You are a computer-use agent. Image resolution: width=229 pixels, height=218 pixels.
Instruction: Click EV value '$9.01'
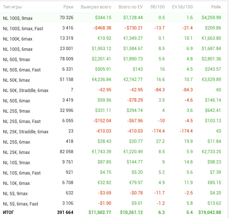[x=137, y=203]
